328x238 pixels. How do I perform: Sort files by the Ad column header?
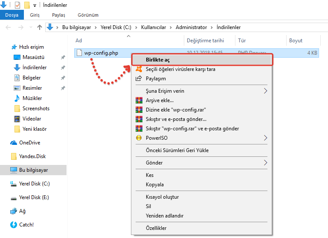click(78, 41)
